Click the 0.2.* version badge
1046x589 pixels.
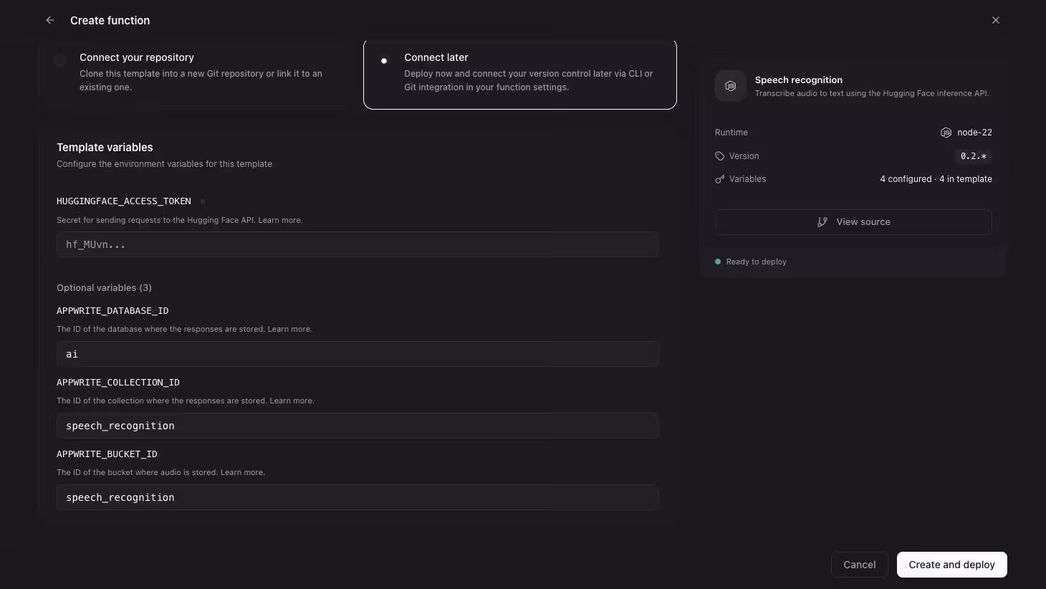pos(973,156)
